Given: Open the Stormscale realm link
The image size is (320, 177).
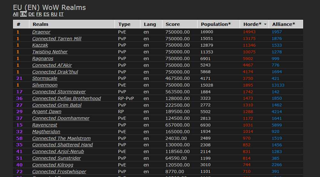Looking at the screenshot, I should click(x=45, y=78).
